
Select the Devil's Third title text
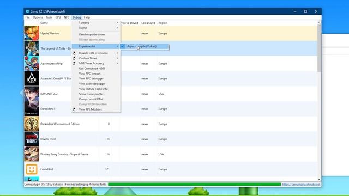(x=48, y=139)
